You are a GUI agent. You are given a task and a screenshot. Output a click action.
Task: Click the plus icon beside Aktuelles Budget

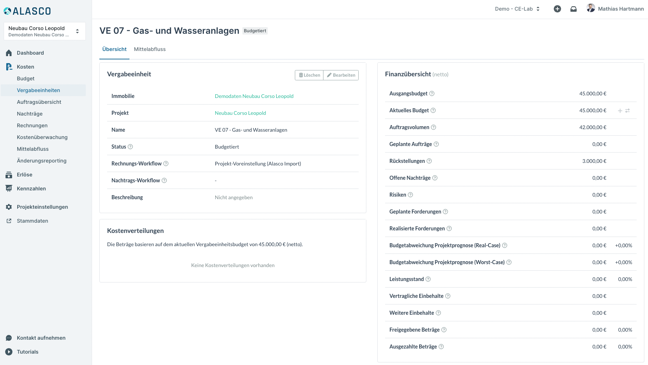coord(620,111)
